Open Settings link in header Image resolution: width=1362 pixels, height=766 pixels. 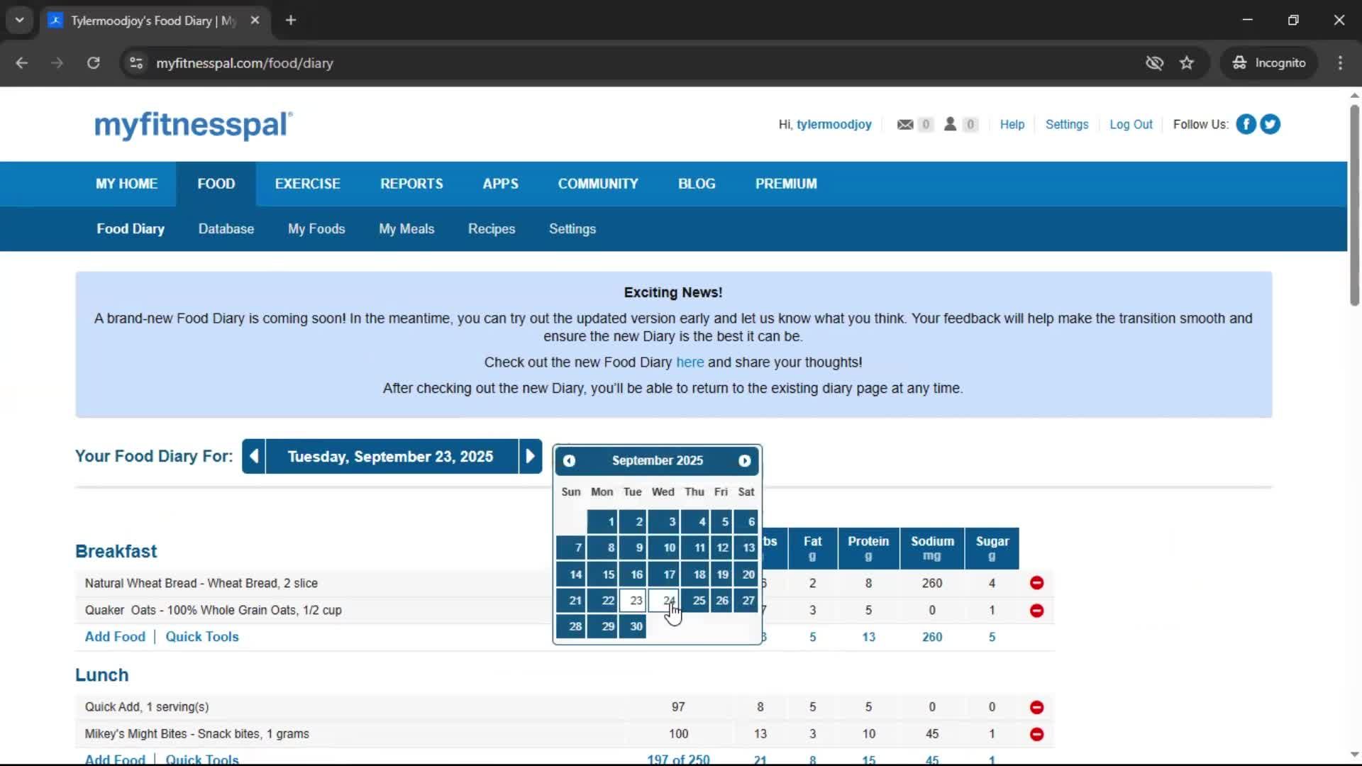point(1067,124)
